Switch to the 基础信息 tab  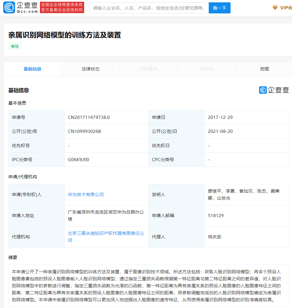pos(32,69)
